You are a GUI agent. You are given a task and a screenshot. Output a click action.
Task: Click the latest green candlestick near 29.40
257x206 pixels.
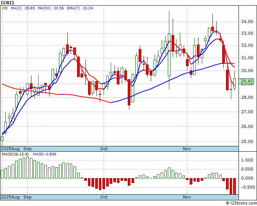(x=235, y=83)
